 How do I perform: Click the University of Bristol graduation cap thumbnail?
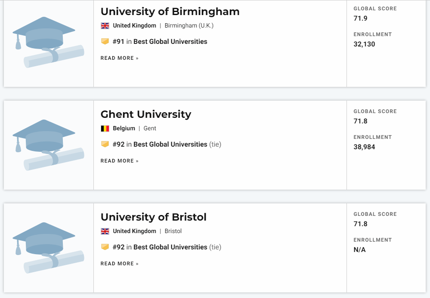tap(48, 248)
